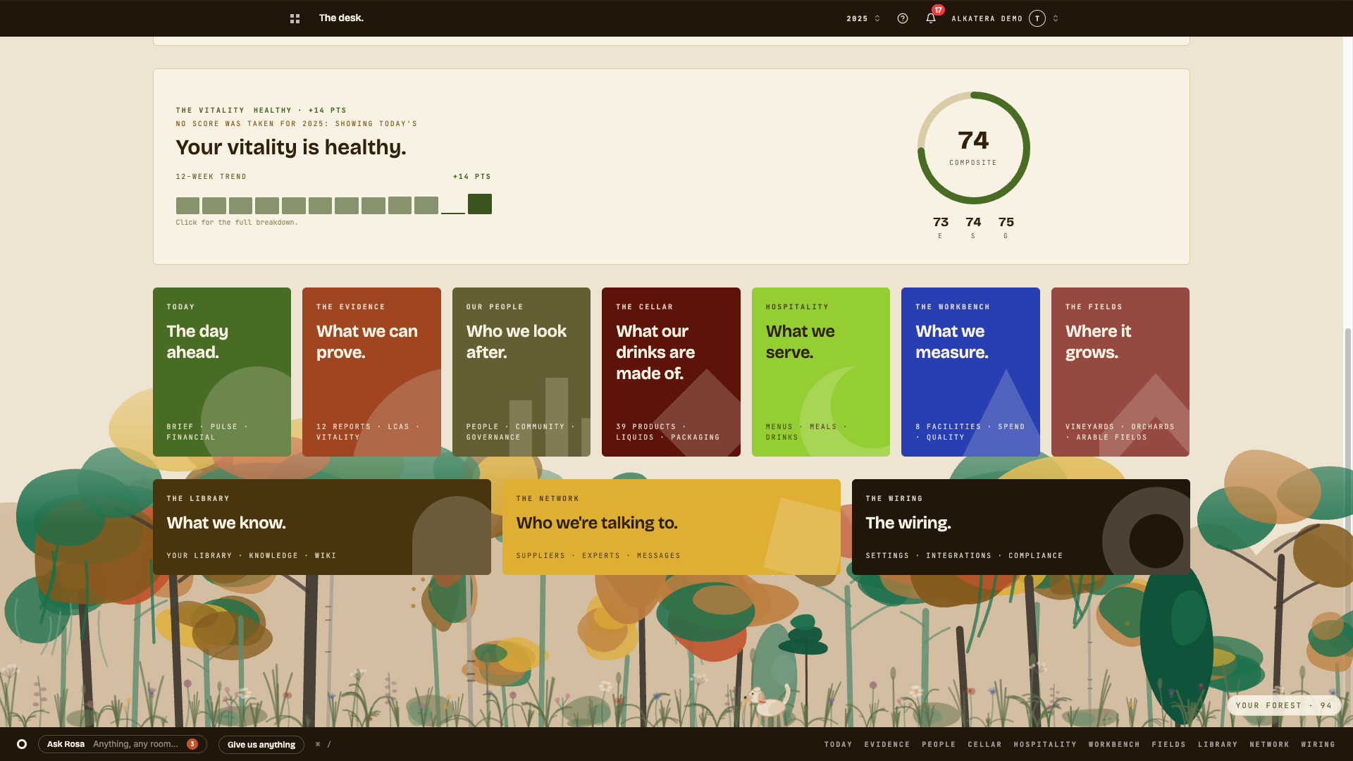The height and width of the screenshot is (761, 1353).
Task: Click The desk. title
Action: (x=341, y=18)
